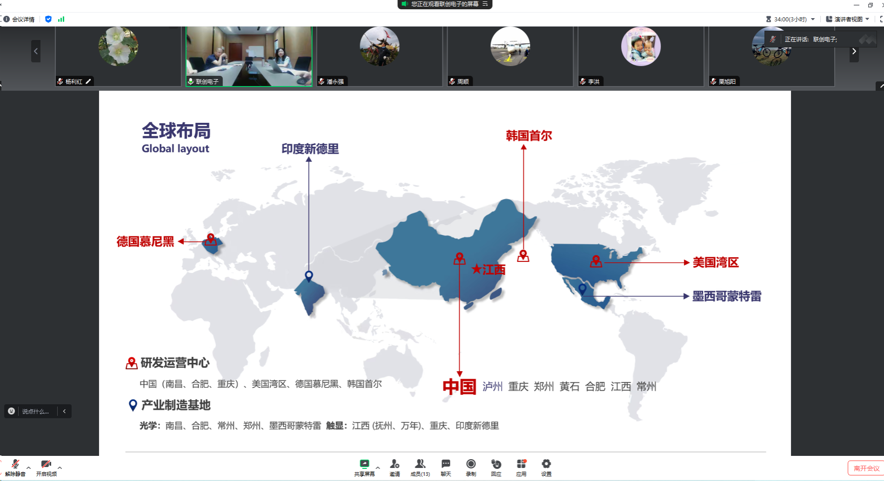Open the 应用 apps icon
The width and height of the screenshot is (884, 481).
pyautogui.click(x=521, y=467)
